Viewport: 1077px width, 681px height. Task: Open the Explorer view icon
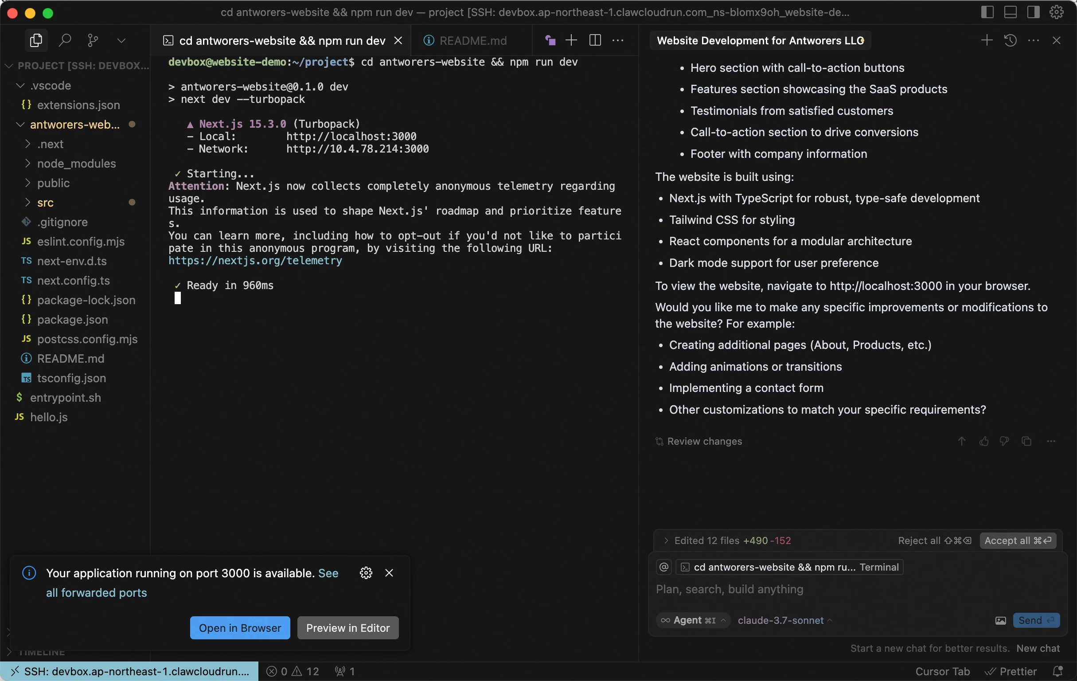(36, 41)
